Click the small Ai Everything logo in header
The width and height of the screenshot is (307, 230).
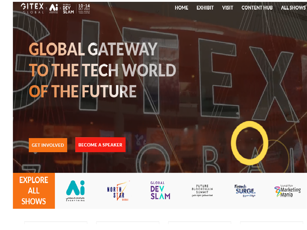point(53,8)
